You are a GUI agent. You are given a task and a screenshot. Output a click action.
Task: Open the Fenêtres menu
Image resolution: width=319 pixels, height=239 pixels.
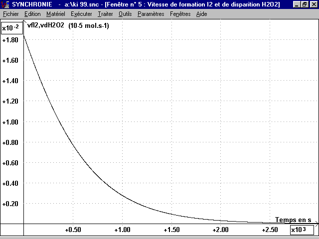pos(180,14)
